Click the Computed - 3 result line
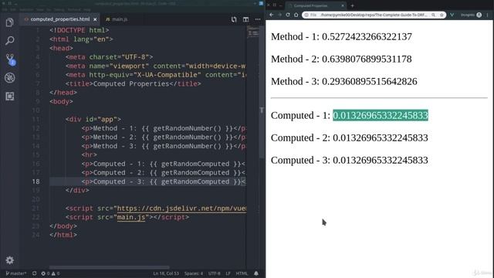The width and height of the screenshot is (494, 278). click(x=350, y=160)
